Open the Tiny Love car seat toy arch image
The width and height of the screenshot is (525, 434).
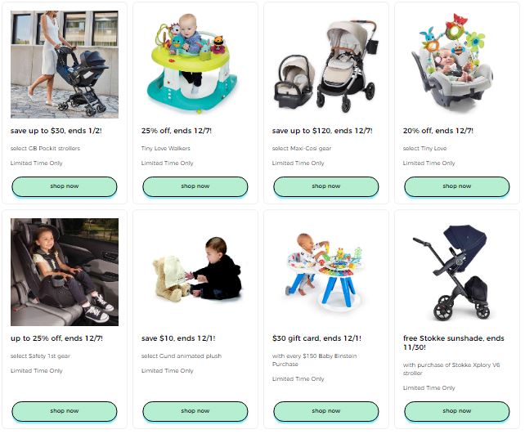[x=452, y=62]
